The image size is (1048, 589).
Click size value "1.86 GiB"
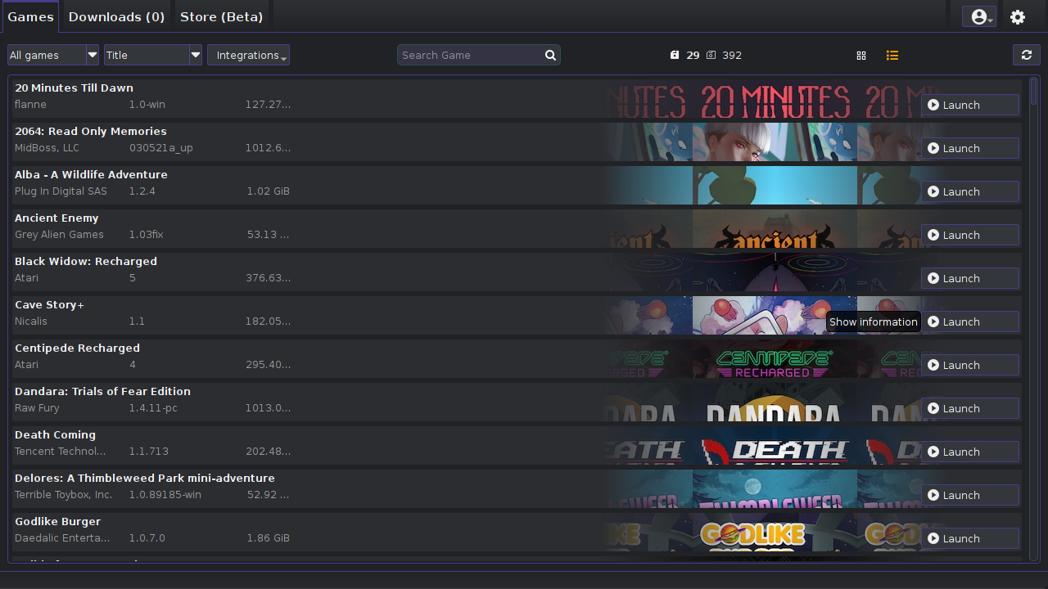pos(269,537)
